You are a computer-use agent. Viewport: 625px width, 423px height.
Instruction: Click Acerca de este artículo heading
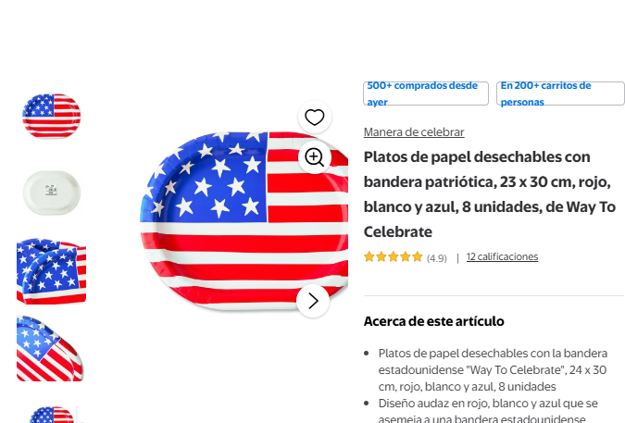[x=433, y=321]
